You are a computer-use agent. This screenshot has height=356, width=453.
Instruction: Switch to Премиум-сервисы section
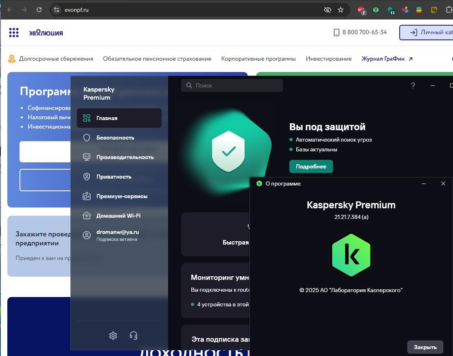click(x=119, y=197)
